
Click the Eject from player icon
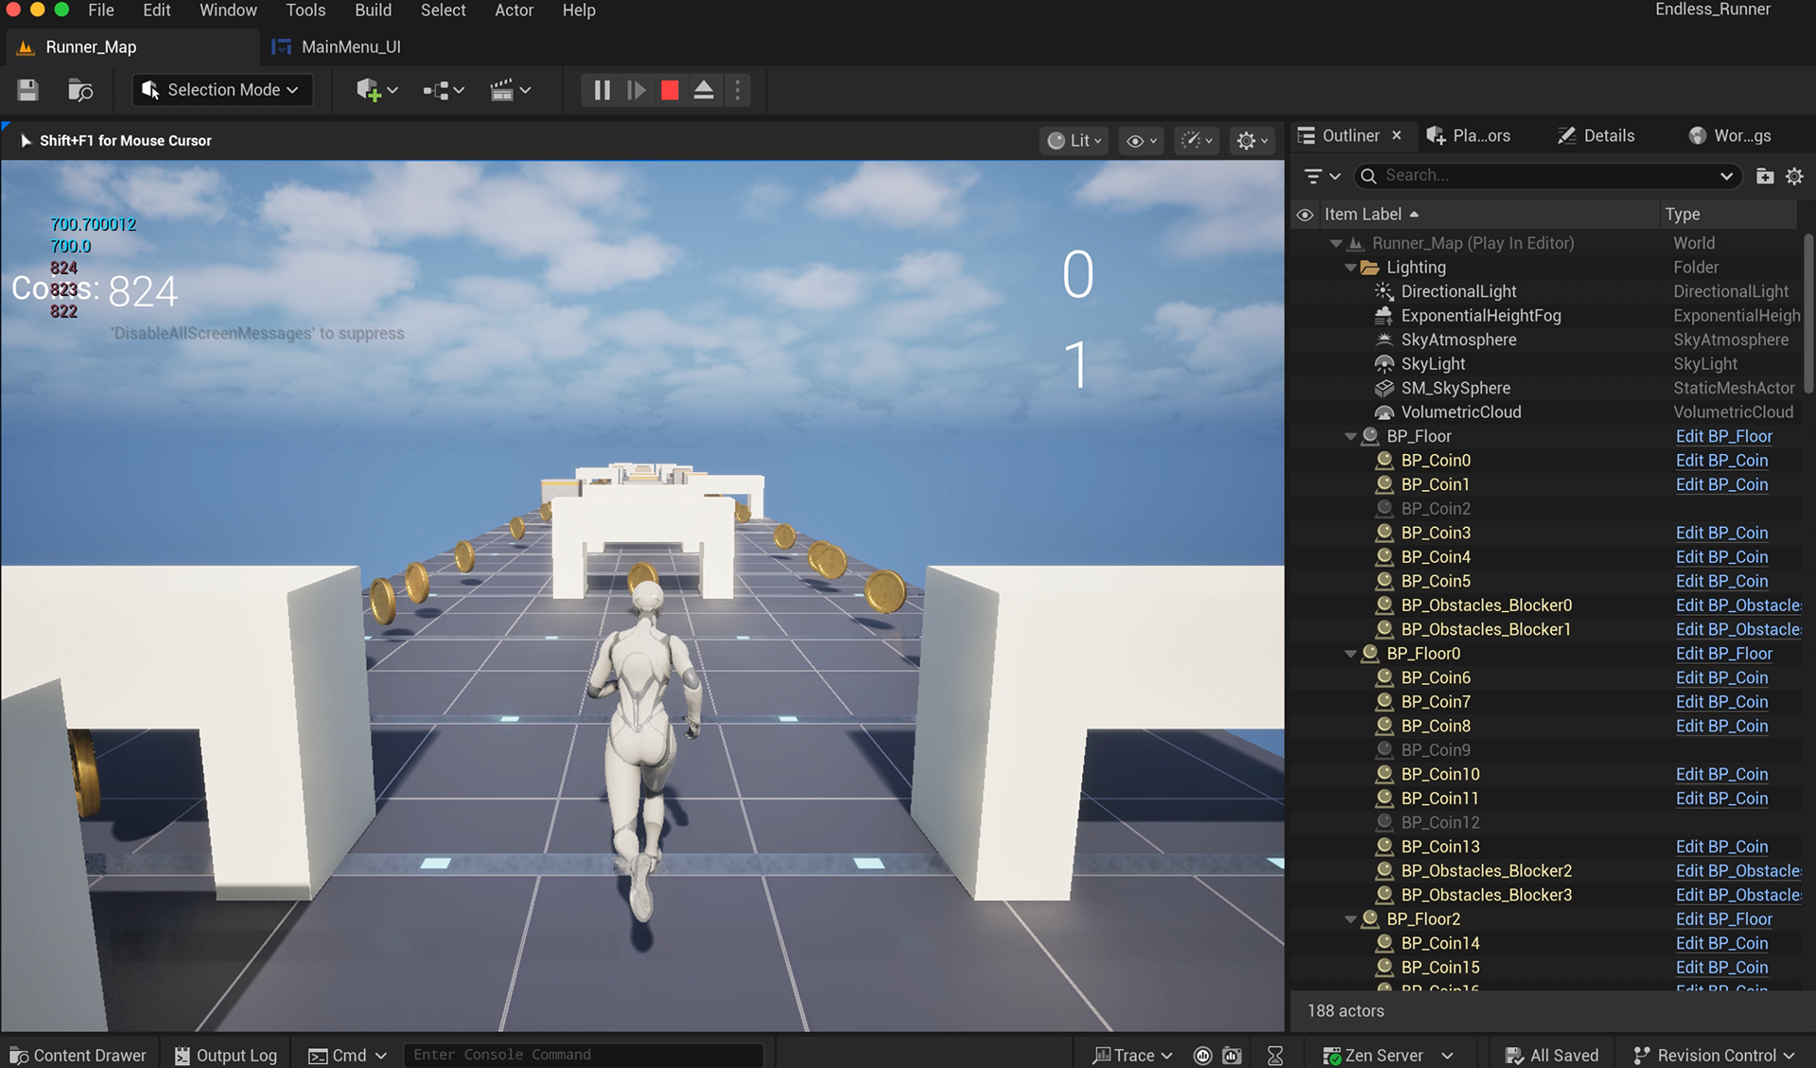704,90
